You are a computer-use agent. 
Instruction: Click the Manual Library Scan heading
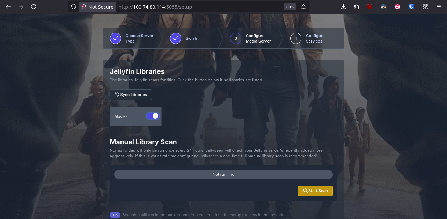[144, 142]
